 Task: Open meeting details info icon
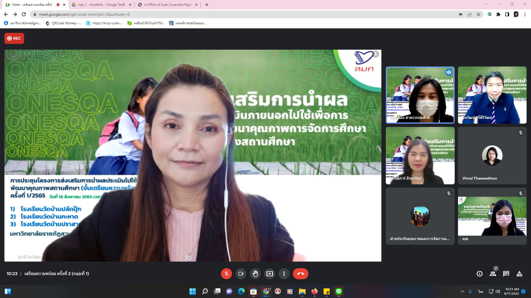click(480, 274)
